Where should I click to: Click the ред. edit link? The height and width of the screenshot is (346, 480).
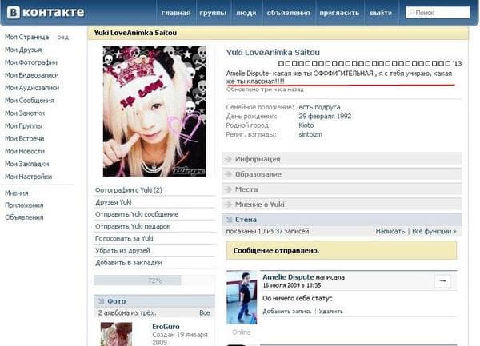(x=64, y=37)
